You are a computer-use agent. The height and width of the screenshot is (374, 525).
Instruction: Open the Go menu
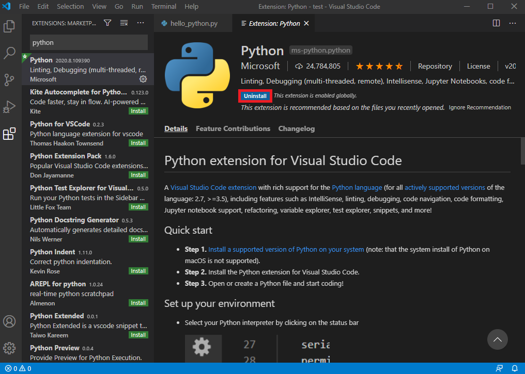pyautogui.click(x=119, y=6)
